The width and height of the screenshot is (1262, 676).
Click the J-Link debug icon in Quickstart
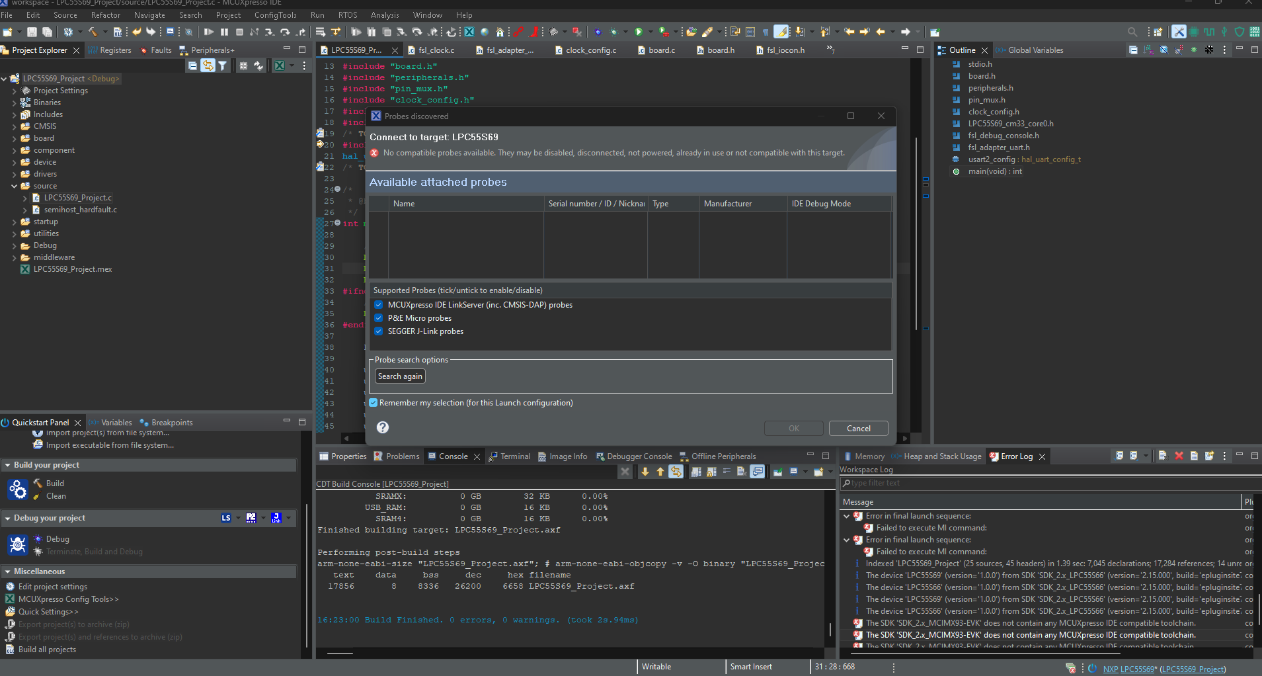click(276, 518)
